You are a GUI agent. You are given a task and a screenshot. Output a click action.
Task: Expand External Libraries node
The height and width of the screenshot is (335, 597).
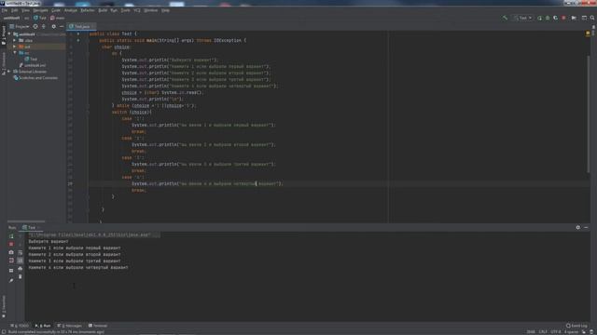coord(9,72)
